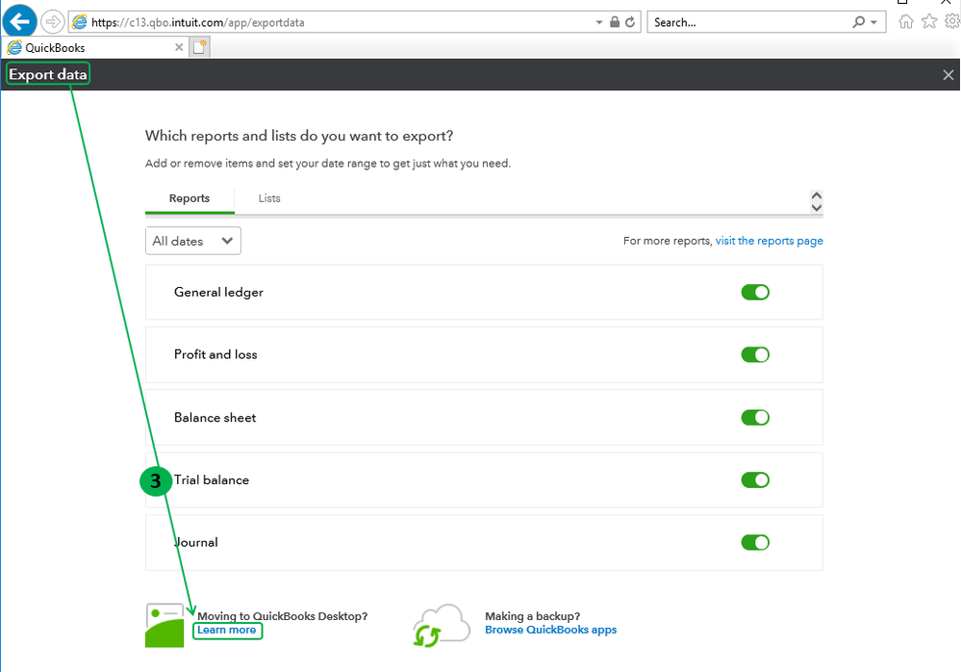This screenshot has height=672, width=961.
Task: Switch off the Balance sheet toggle
Action: point(755,417)
